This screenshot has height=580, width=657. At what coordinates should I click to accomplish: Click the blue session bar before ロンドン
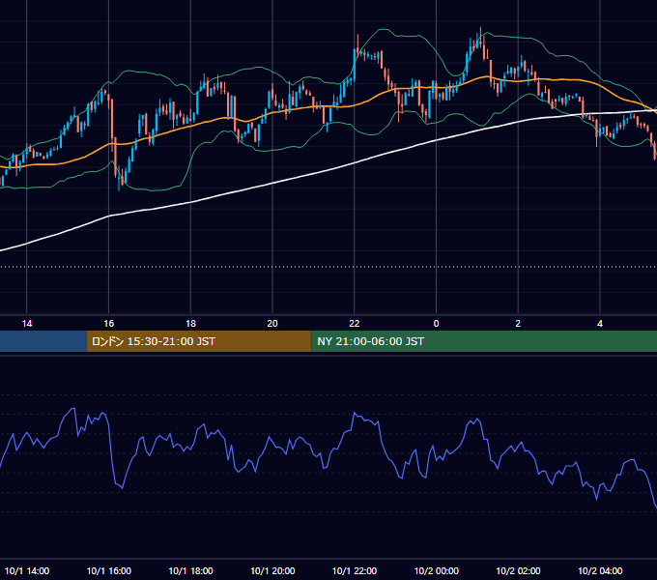43,341
